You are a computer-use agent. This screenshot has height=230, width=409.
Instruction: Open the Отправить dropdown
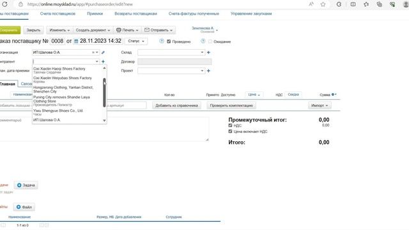[158, 30]
